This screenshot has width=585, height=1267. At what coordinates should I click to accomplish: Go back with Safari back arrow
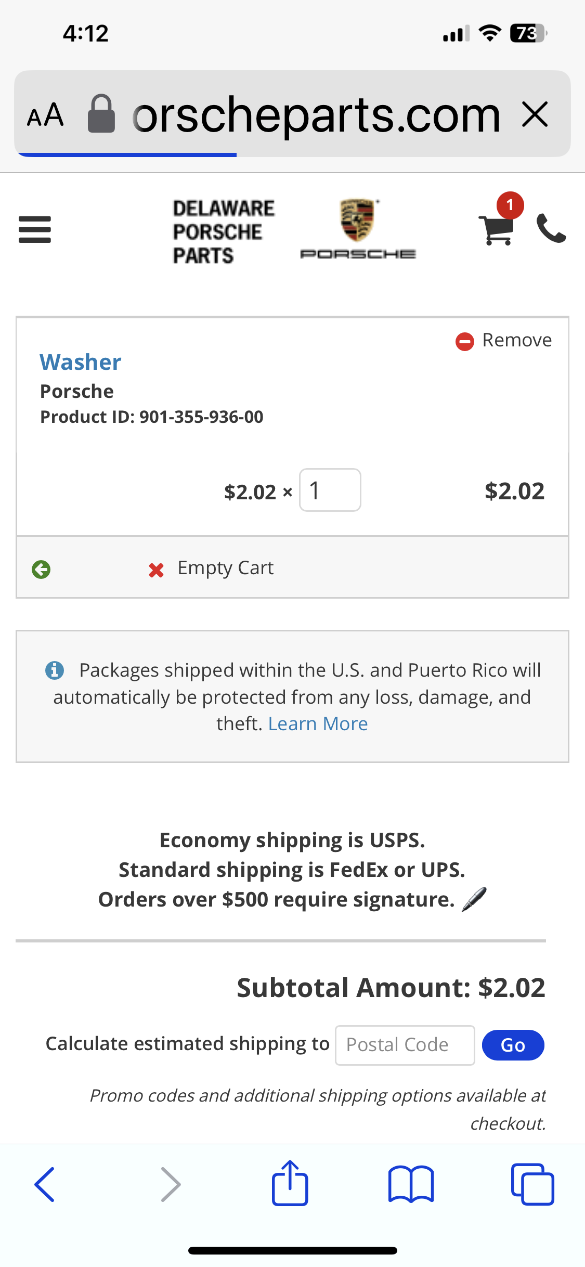45,1184
